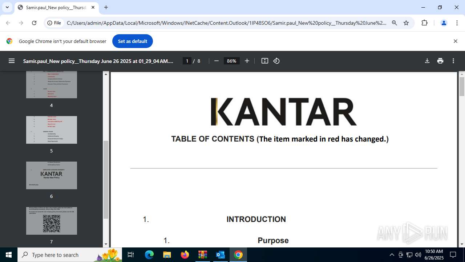Open a new Chrome tab
Viewport: 465px width, 262px height.
click(x=106, y=7)
